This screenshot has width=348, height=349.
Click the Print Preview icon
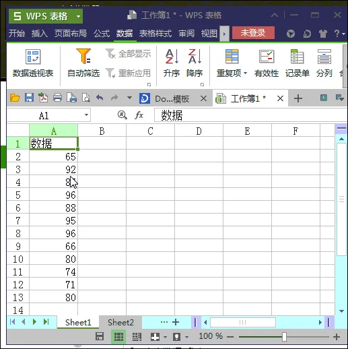(x=86, y=98)
